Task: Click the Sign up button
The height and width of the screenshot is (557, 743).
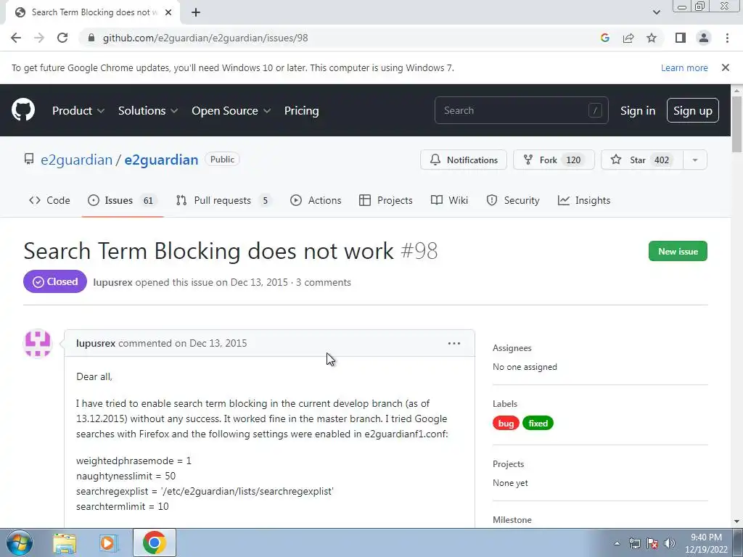Action: point(693,110)
